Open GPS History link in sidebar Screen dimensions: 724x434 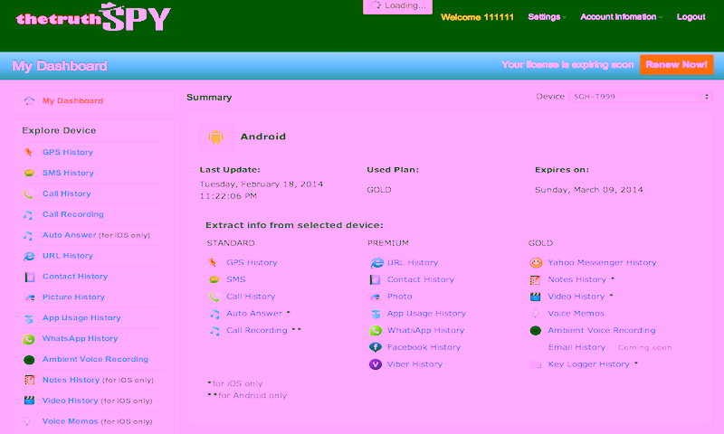click(67, 152)
